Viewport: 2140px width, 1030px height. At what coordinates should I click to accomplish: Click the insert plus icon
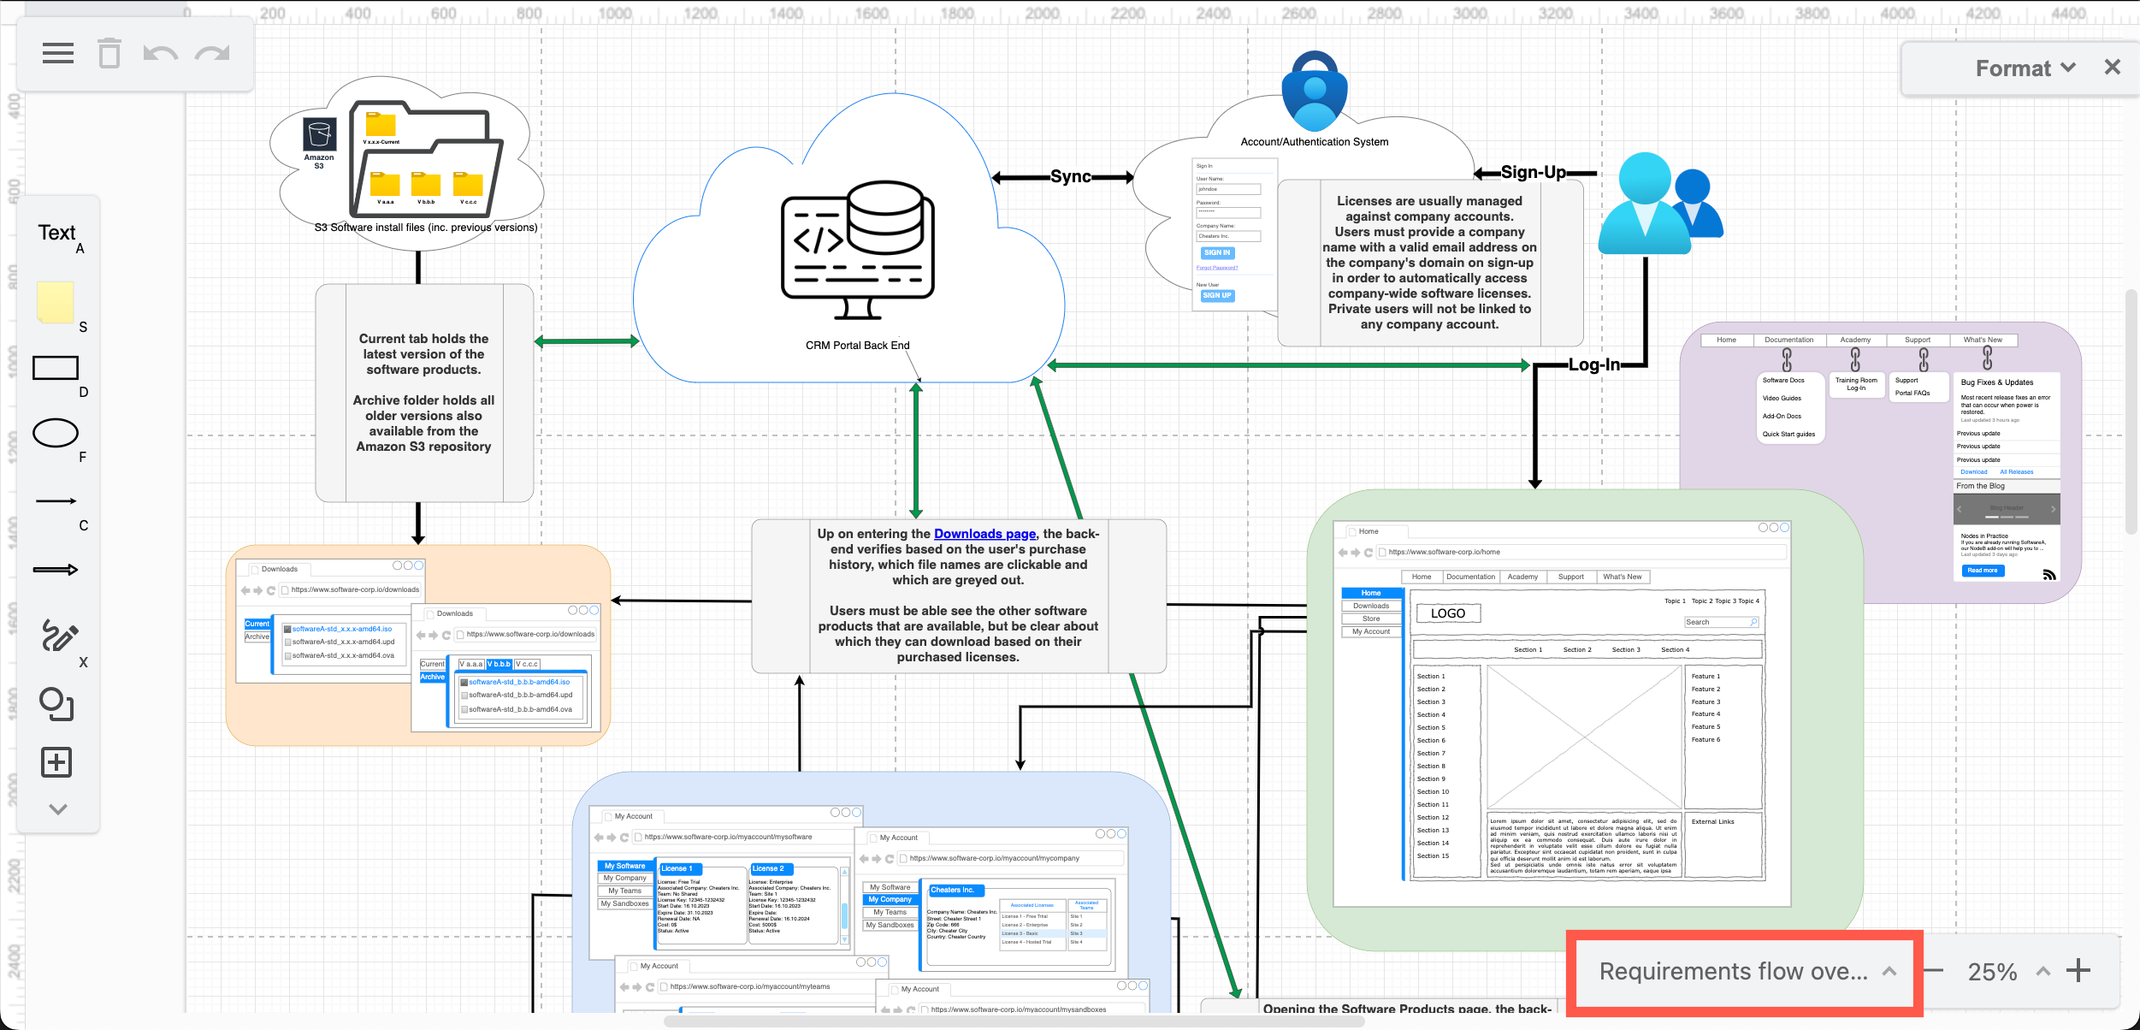tap(56, 761)
